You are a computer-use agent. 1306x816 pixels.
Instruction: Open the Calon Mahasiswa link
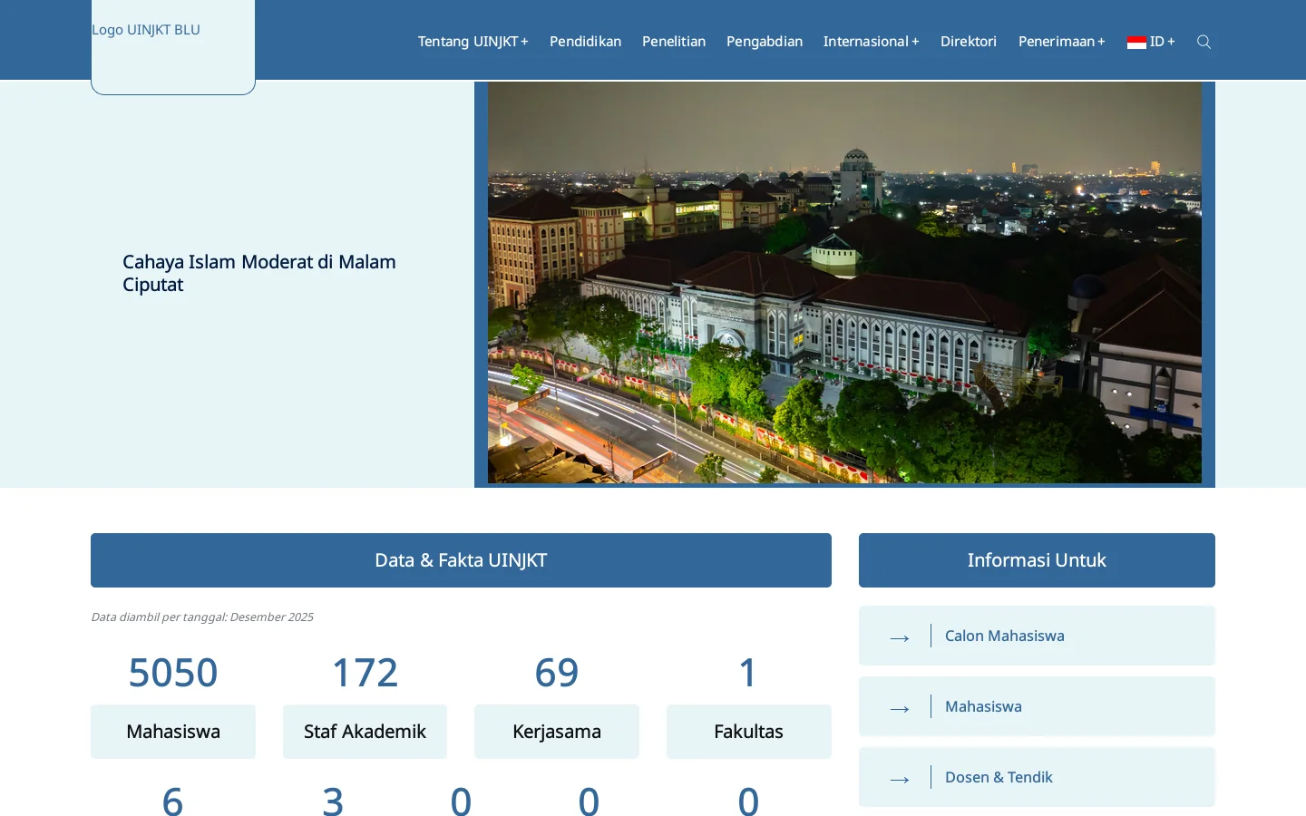tap(1037, 636)
